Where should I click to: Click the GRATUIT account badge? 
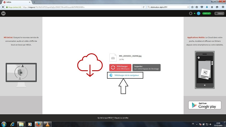pos(207,13)
